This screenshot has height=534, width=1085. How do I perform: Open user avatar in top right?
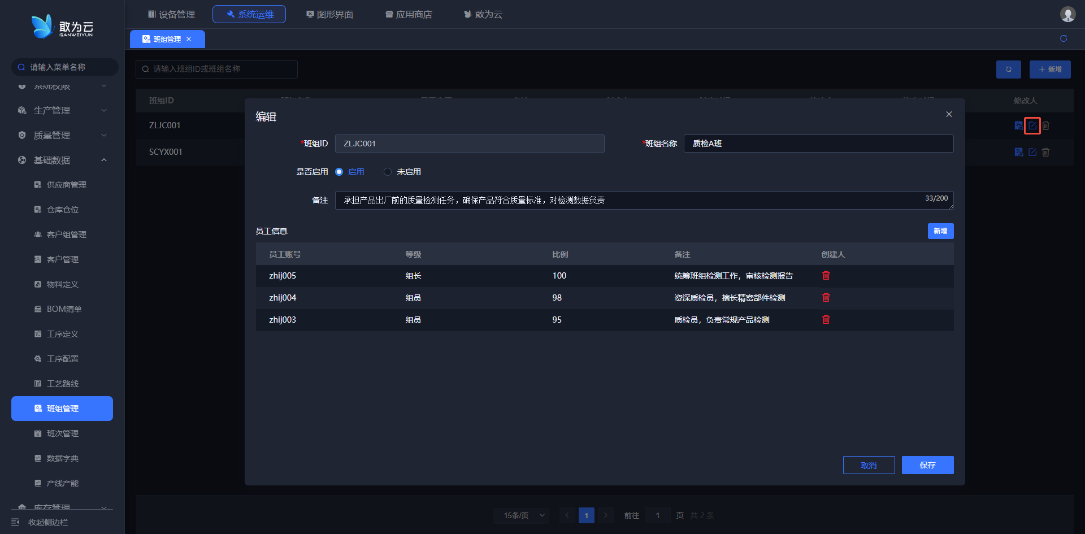[x=1067, y=14]
